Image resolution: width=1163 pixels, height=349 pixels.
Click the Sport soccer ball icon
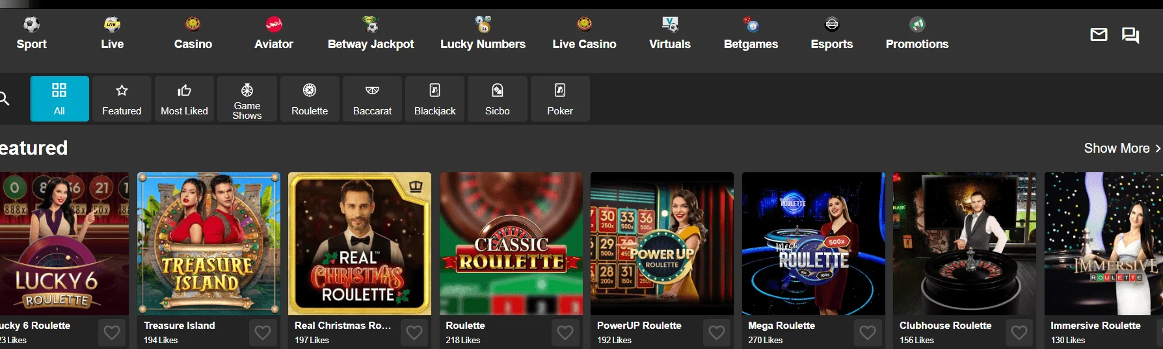(31, 25)
